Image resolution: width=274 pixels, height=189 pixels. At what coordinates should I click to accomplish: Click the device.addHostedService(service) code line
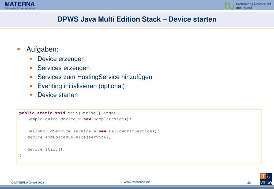[x=65, y=138]
